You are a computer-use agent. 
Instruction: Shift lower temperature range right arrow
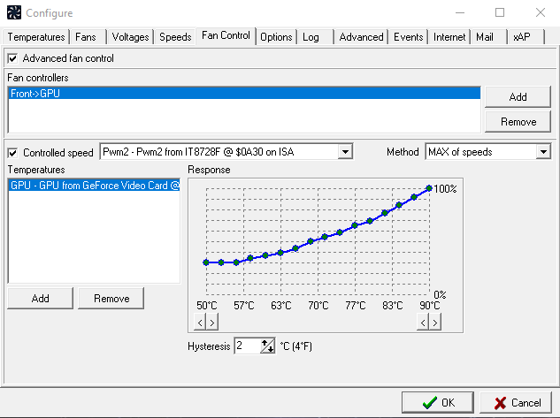tap(212, 323)
